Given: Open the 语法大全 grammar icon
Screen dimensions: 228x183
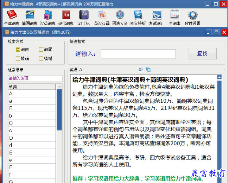Looking at the screenshot, I should [x=120, y=17].
